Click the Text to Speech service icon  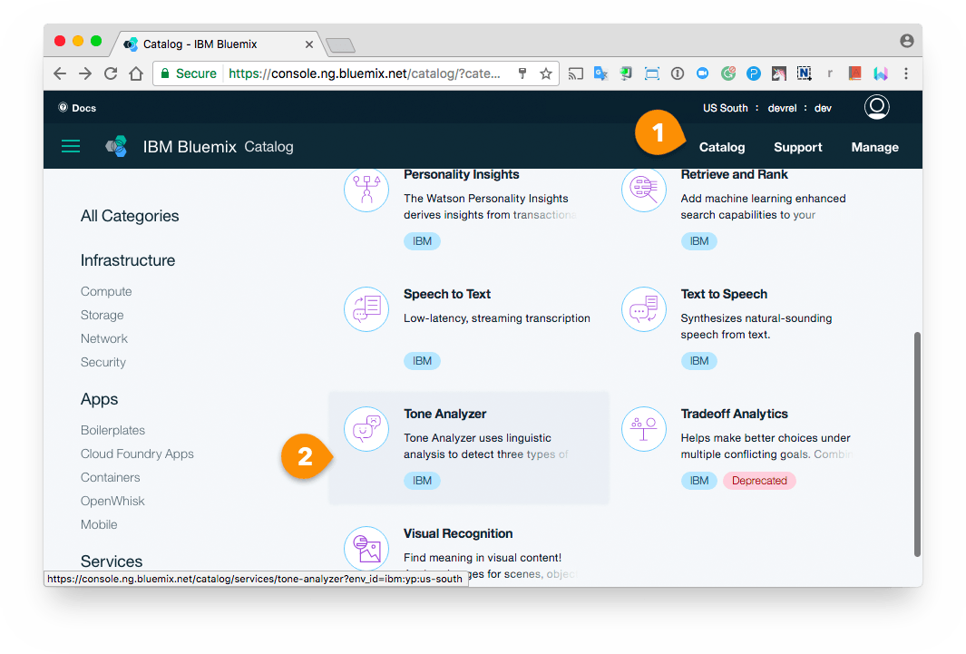click(644, 309)
